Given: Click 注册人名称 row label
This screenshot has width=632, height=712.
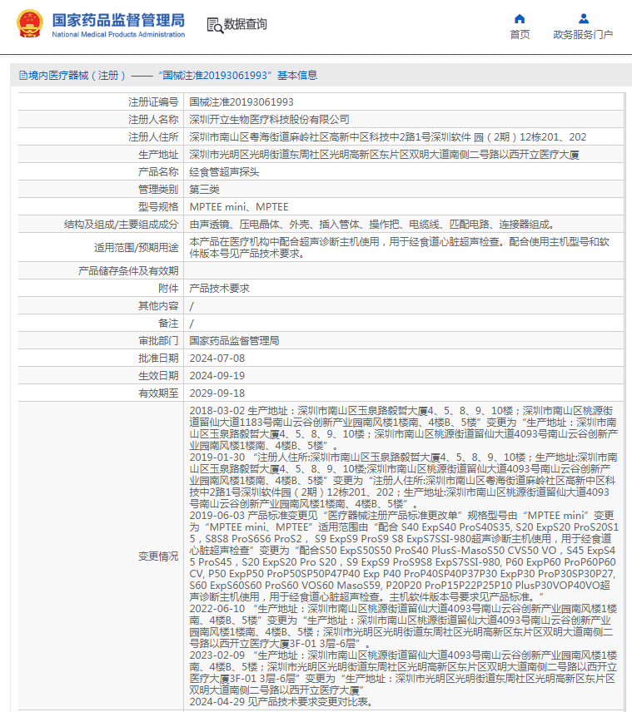Looking at the screenshot, I should tap(153, 120).
